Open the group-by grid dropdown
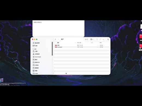 (92, 39)
